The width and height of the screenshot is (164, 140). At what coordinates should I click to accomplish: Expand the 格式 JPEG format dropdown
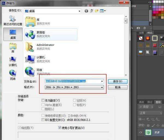[x=102, y=87]
